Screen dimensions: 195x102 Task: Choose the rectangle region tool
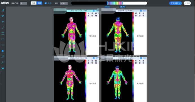click(x=3, y=33)
